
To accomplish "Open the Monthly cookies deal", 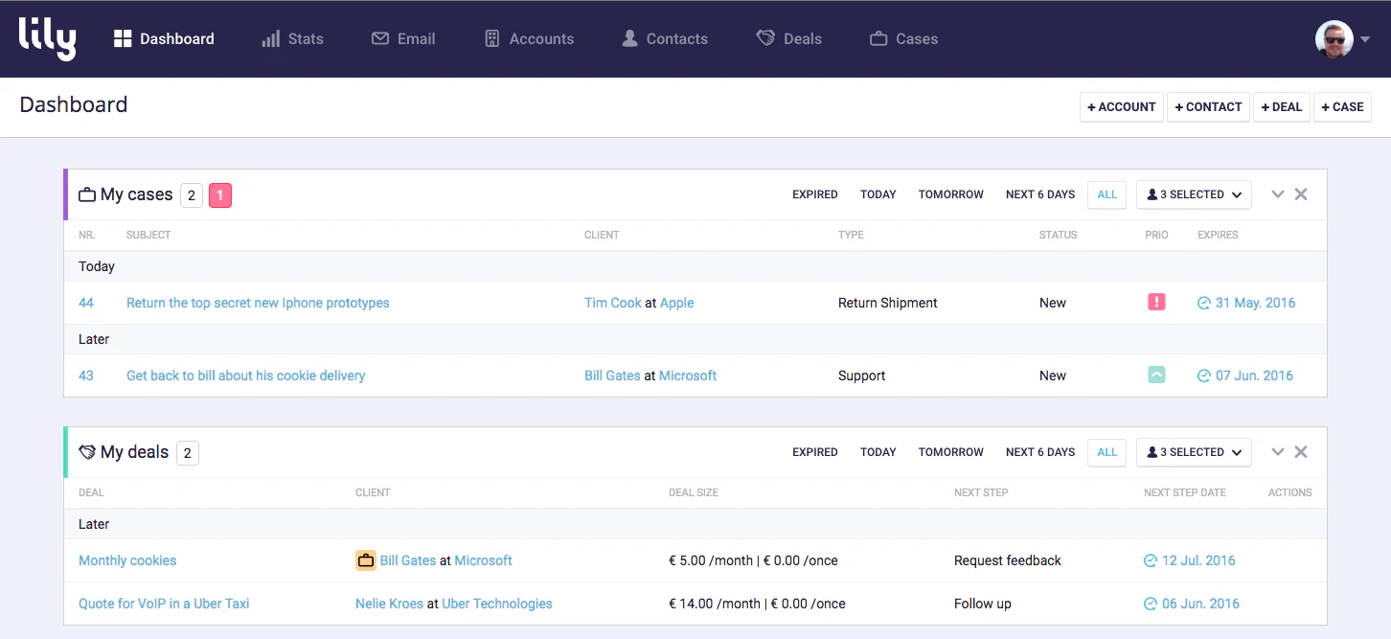I will [127, 560].
